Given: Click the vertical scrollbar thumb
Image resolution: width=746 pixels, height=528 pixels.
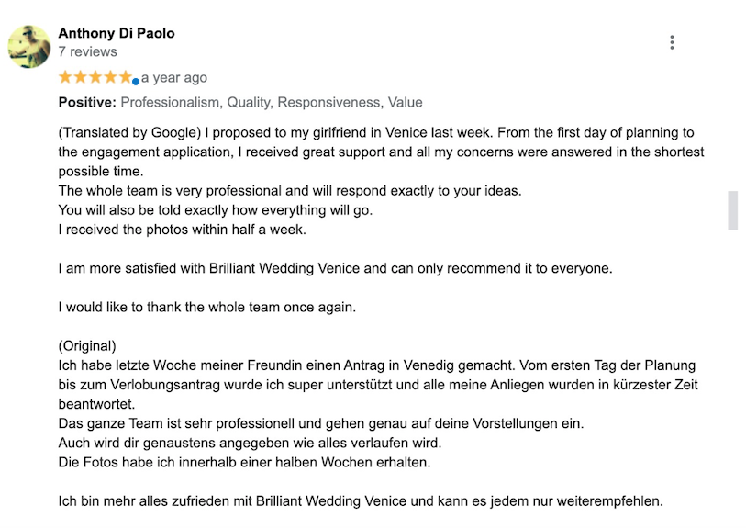Looking at the screenshot, I should (732, 210).
